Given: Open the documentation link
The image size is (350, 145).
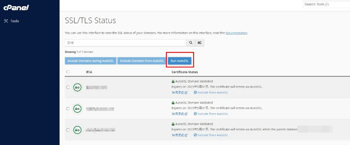Looking at the screenshot, I should [236, 33].
